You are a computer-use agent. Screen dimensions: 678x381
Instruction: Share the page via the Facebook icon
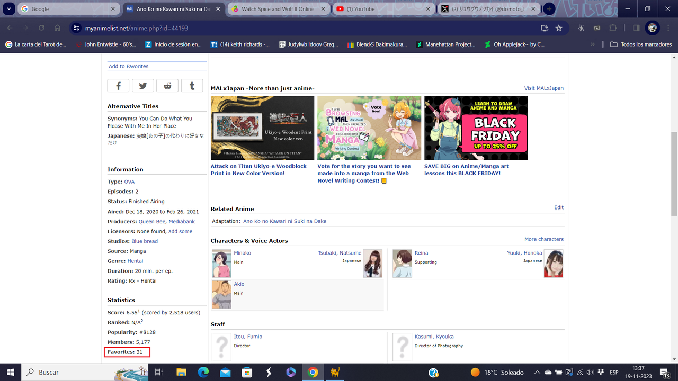pos(118,85)
